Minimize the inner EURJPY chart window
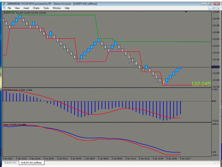 pos(210,8)
